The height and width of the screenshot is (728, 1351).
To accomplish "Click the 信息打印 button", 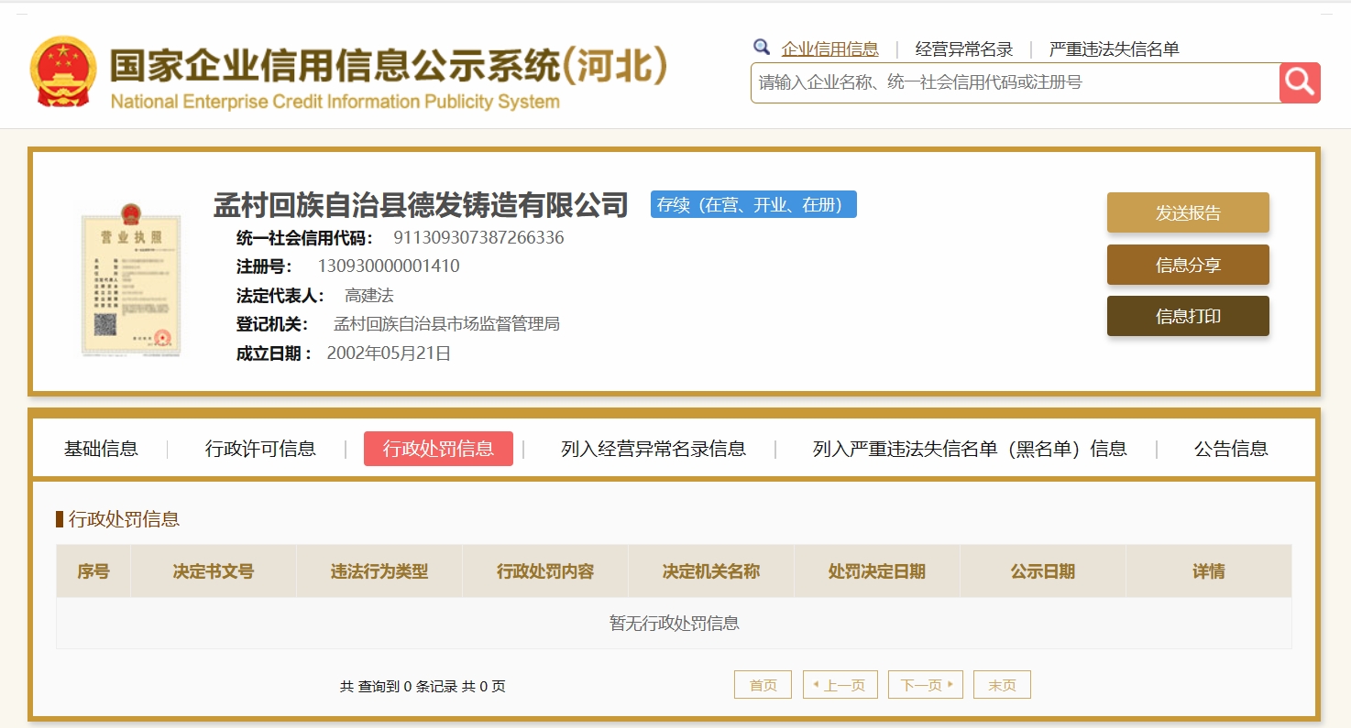I will [x=1188, y=316].
